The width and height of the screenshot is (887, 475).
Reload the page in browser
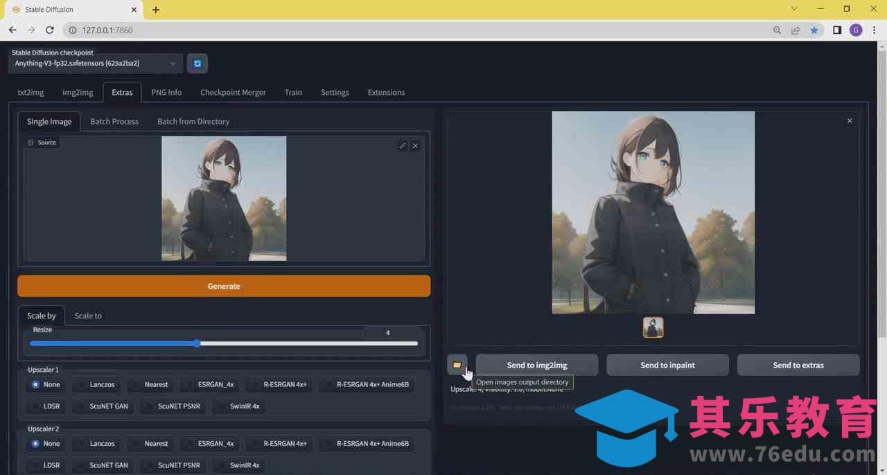pos(49,30)
